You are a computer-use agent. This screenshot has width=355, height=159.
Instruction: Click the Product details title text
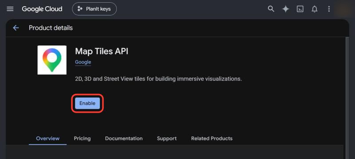51,28
